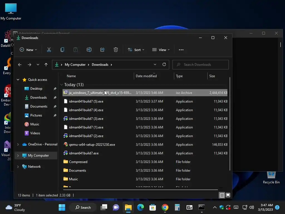Image resolution: width=285 pixels, height=214 pixels.
Task: Refresh the Downloads folder view
Action: tap(164, 64)
